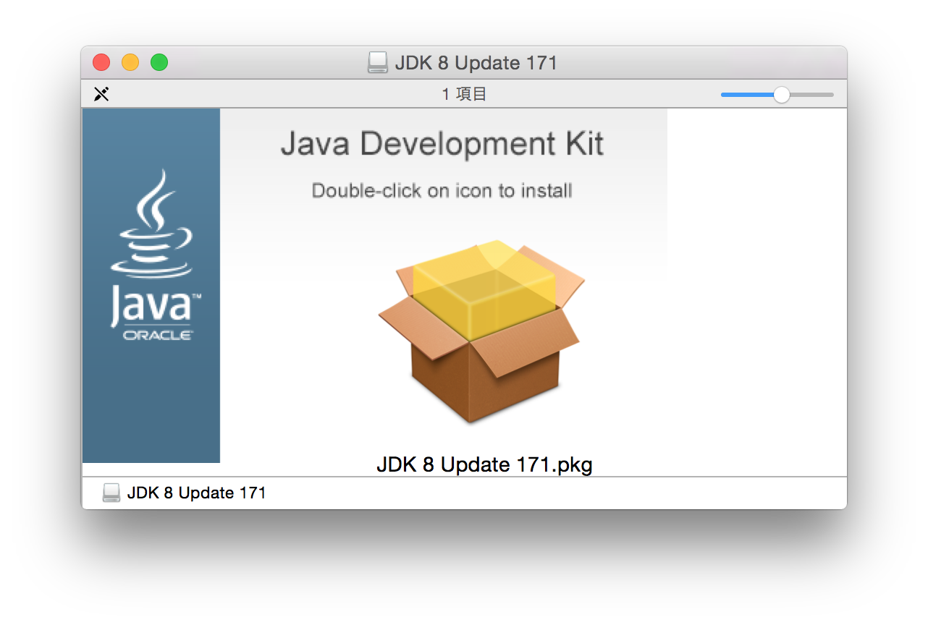Zoom the window with the green button
The width and height of the screenshot is (928, 625).
tap(159, 62)
